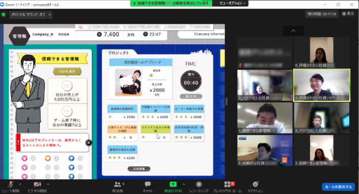Collapse video gallery with up chevron
The image size is (359, 194).
coord(293,31)
